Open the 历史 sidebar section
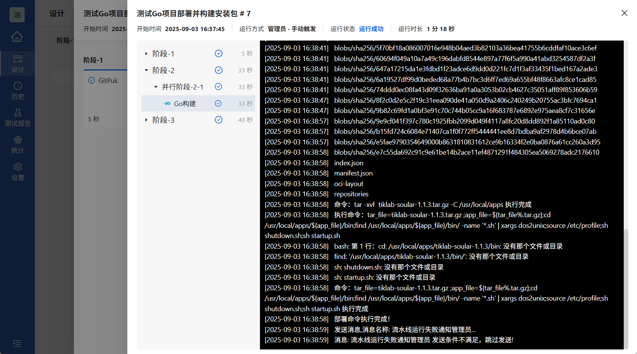 [17, 91]
